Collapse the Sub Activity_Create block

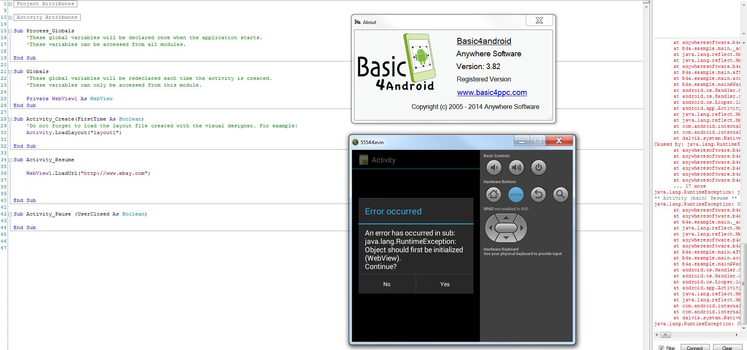10,119
